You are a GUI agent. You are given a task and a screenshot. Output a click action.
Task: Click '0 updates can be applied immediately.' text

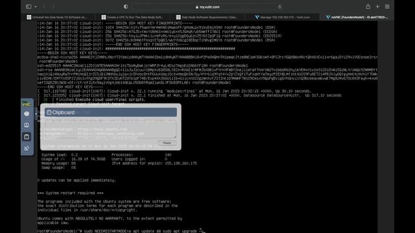[77, 180]
